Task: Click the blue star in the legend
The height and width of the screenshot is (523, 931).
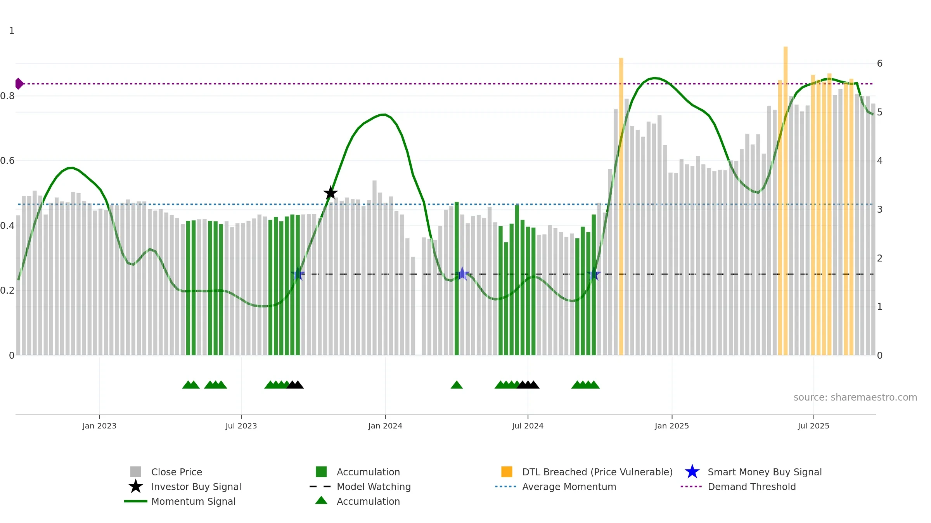Action: coord(692,472)
